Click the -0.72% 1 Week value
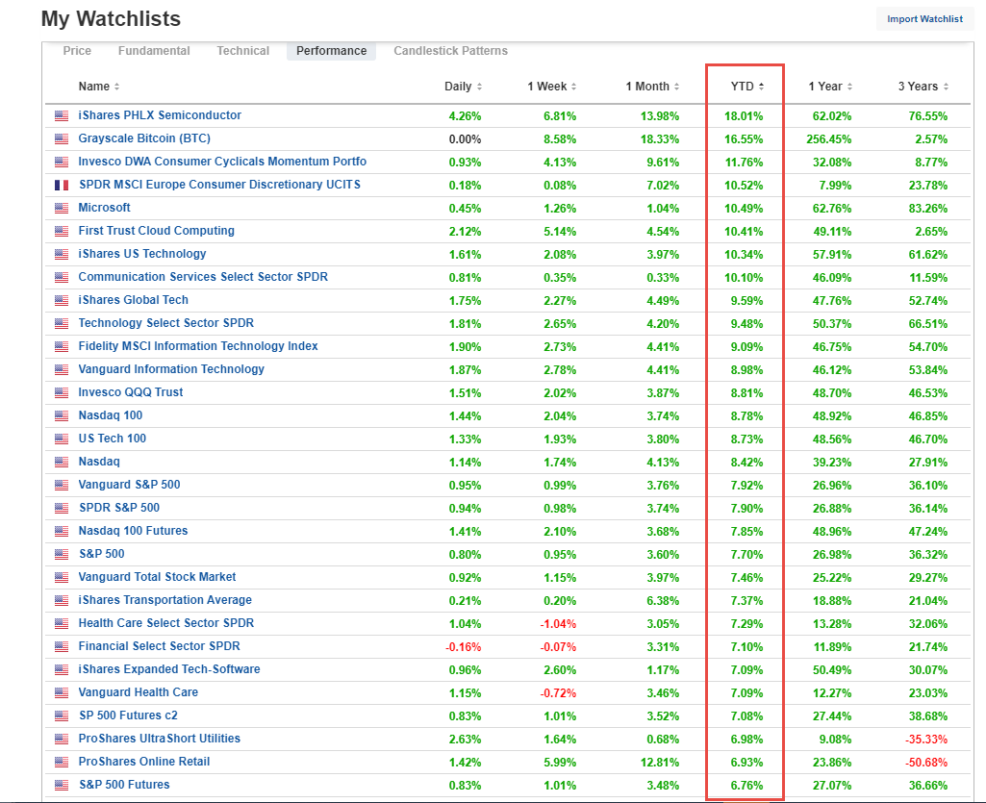986x803 pixels. click(x=558, y=693)
